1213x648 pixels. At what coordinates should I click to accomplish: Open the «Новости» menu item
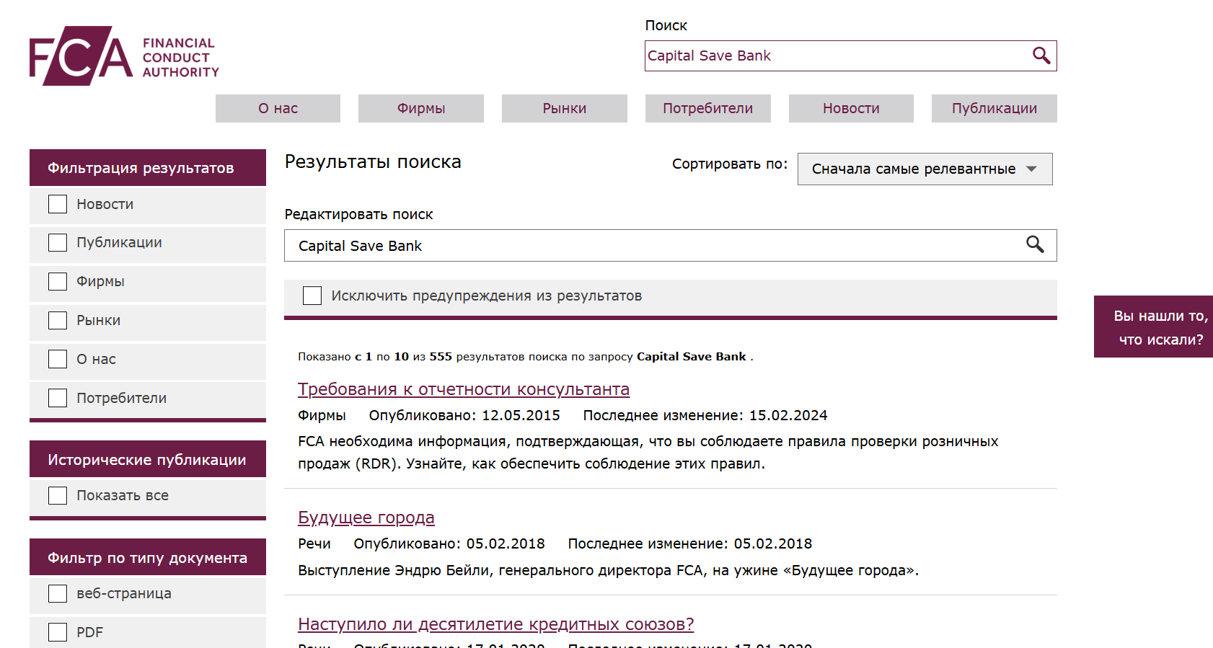(x=850, y=108)
